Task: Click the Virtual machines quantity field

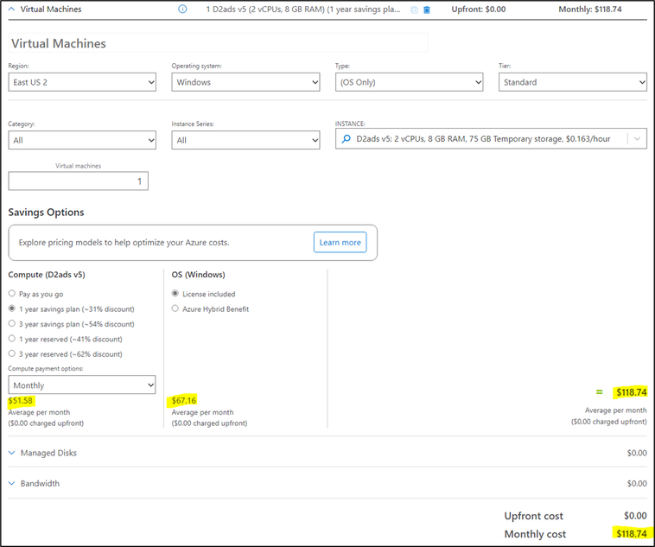Action: coord(78,181)
